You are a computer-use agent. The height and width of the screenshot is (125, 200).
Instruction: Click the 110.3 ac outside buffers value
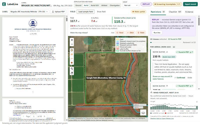[120, 21]
